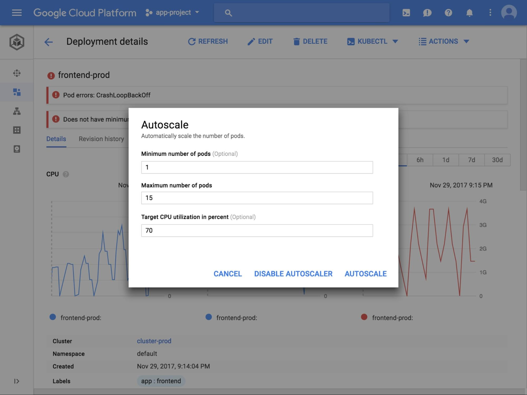Click the search bar magnifier icon
The image size is (527, 395).
click(228, 13)
